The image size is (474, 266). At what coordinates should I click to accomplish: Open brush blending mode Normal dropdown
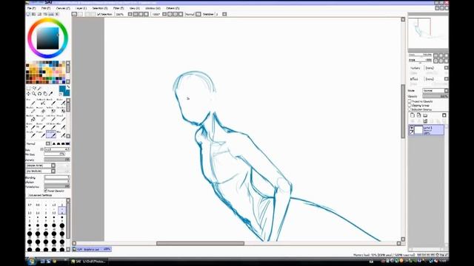coord(47,143)
